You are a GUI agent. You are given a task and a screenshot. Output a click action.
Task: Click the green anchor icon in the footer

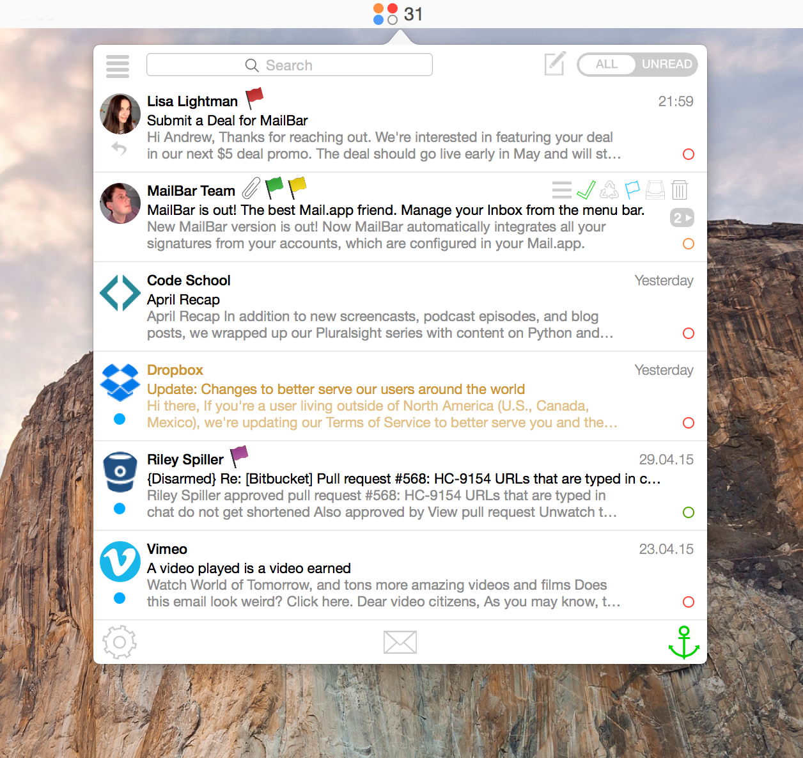tap(684, 642)
